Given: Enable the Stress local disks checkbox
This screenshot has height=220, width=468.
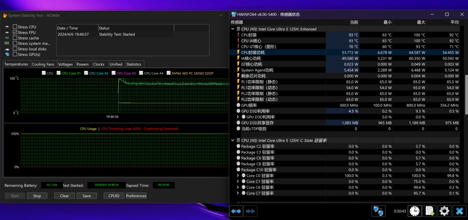Looking at the screenshot, I should (x=15, y=49).
